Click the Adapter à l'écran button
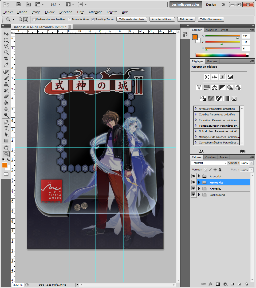This screenshot has height=288, width=256. point(162,20)
